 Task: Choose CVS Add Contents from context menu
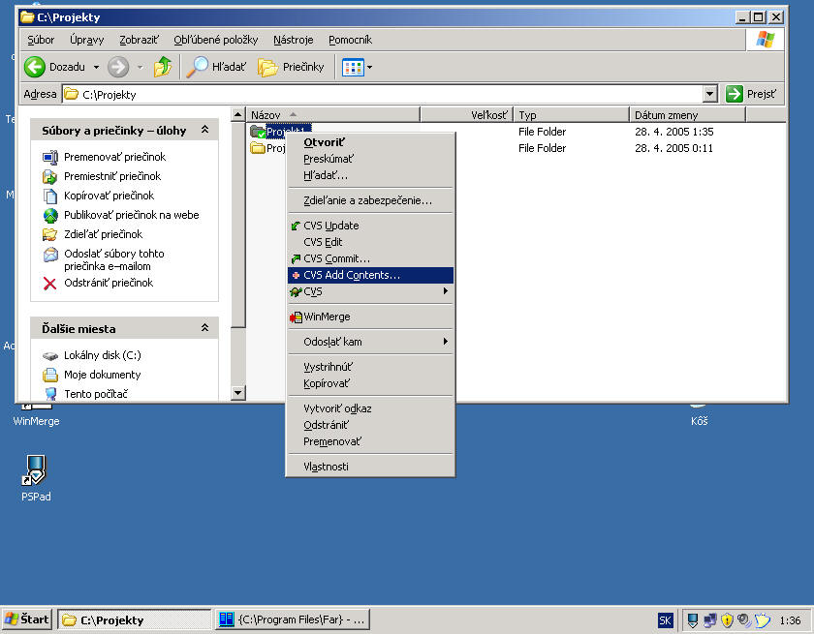click(370, 275)
